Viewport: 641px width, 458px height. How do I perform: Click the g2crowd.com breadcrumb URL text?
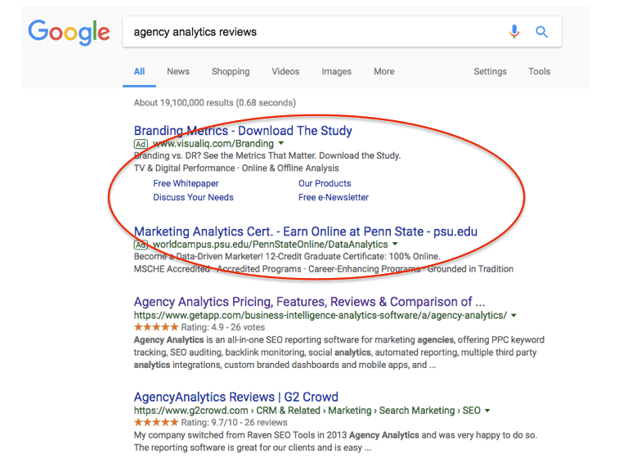tap(307, 411)
